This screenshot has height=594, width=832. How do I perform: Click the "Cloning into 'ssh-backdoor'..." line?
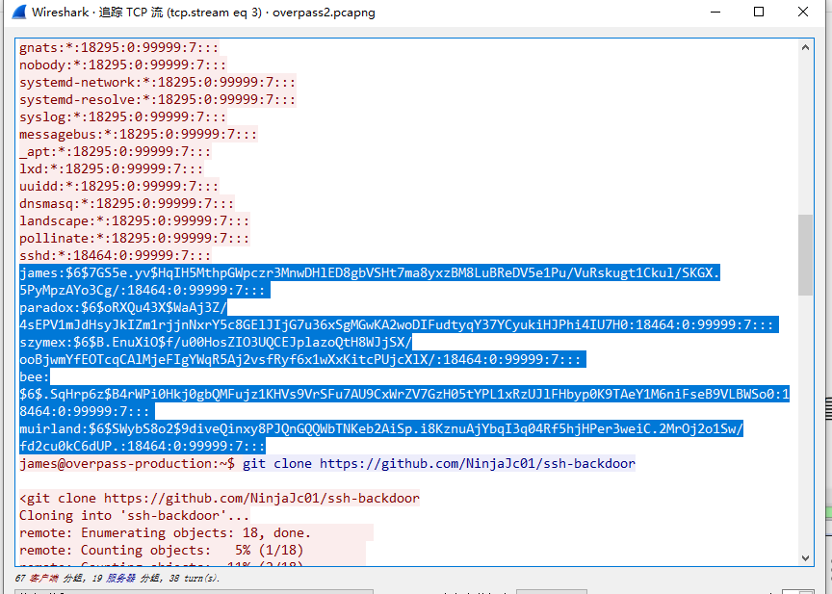coord(134,516)
